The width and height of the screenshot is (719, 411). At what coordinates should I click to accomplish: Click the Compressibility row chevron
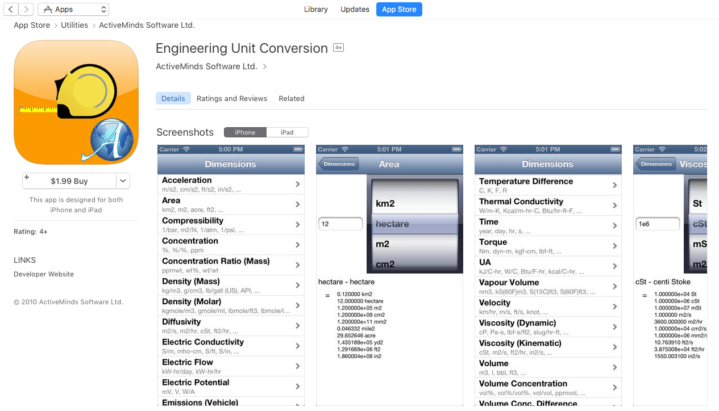click(298, 225)
